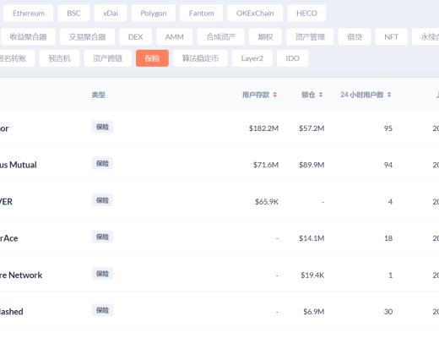The height and width of the screenshot is (338, 439).
Task: Open the 交易聚合器 category
Action: [87, 37]
